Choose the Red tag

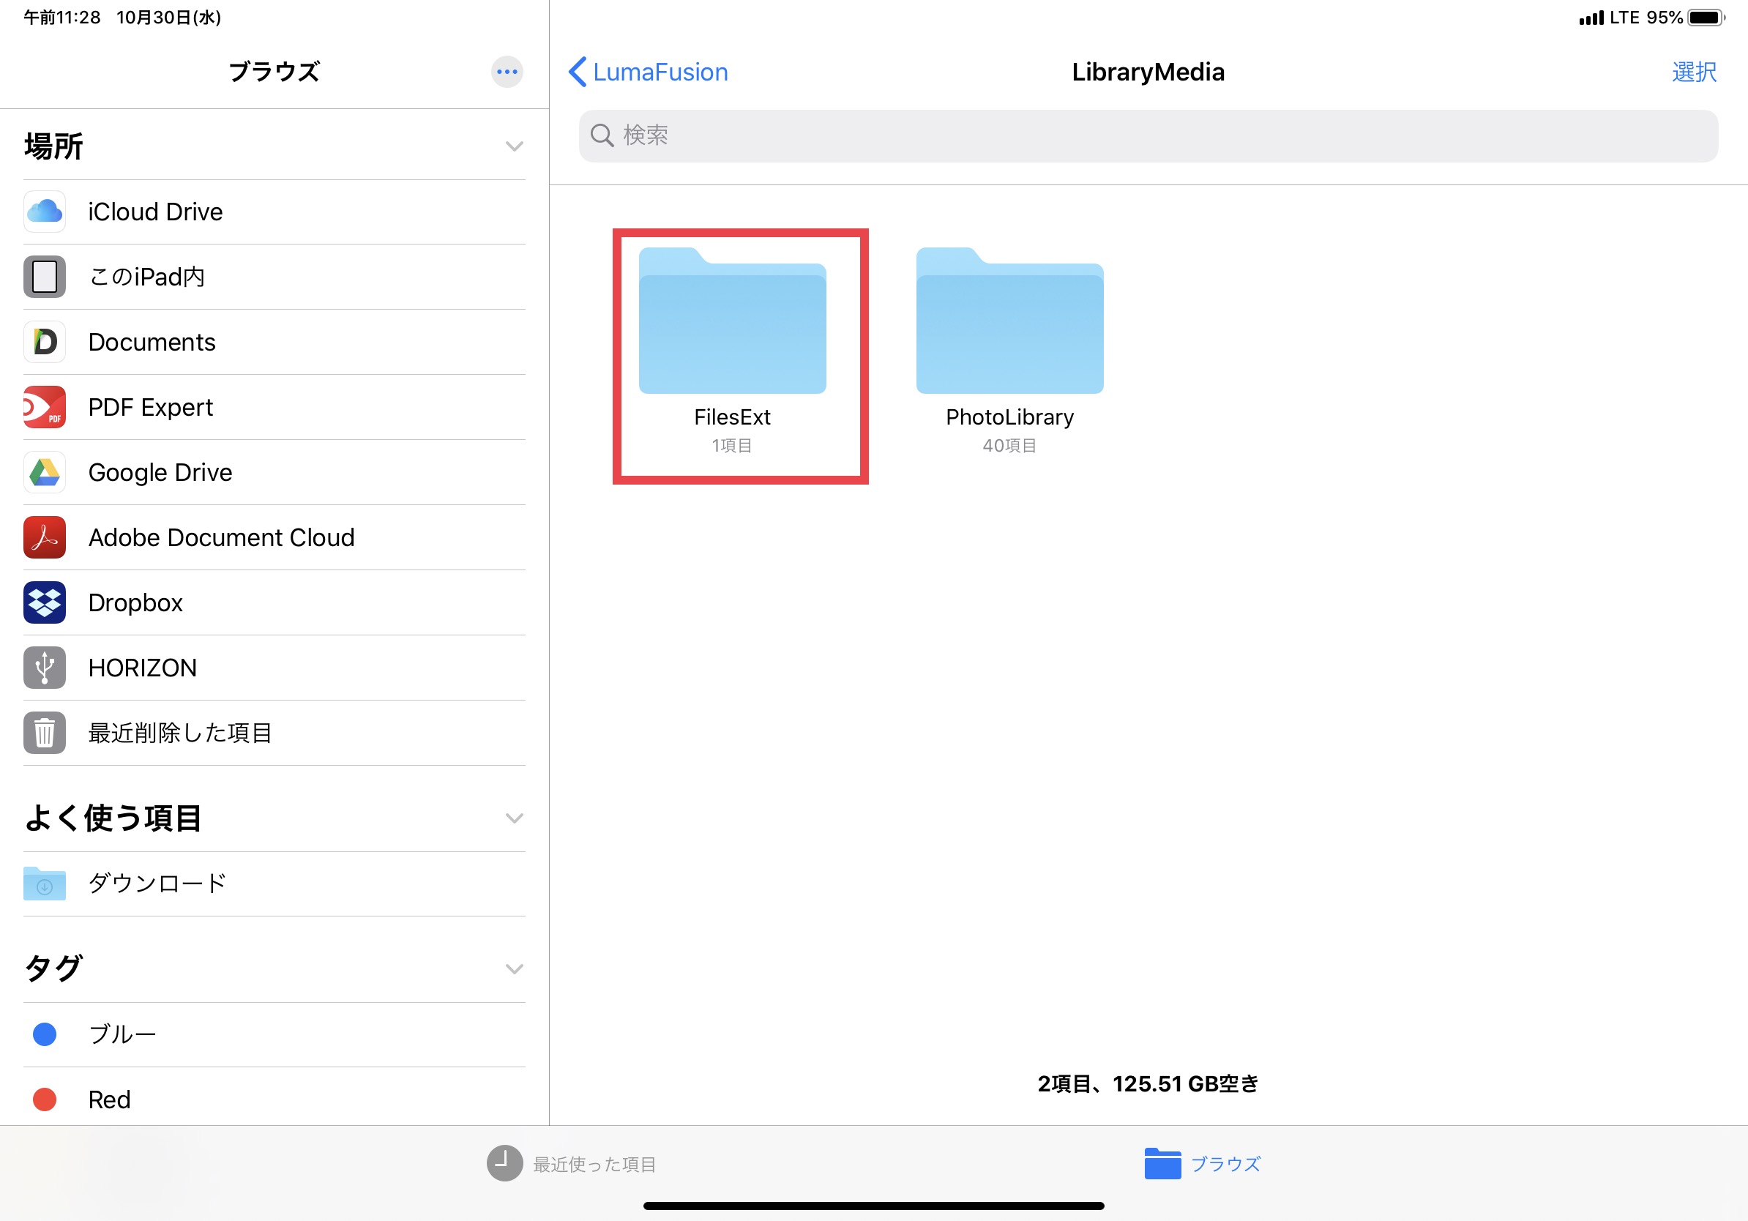[x=109, y=1099]
